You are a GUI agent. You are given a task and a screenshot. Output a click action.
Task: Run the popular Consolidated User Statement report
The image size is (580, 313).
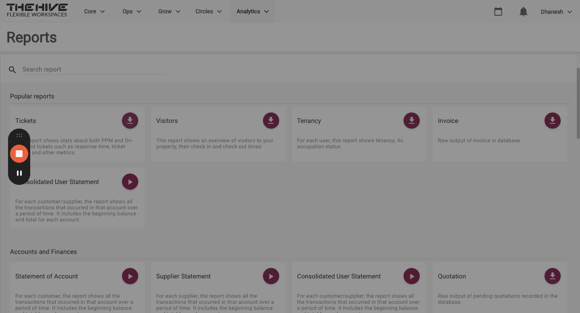[130, 182]
